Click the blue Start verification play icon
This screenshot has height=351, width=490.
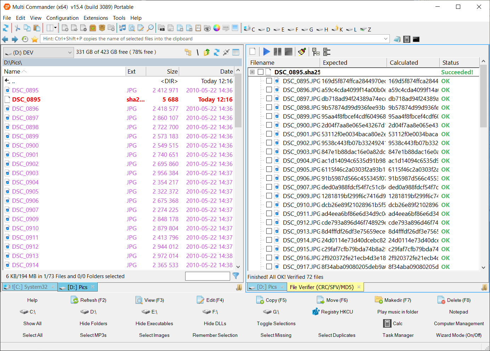267,52
